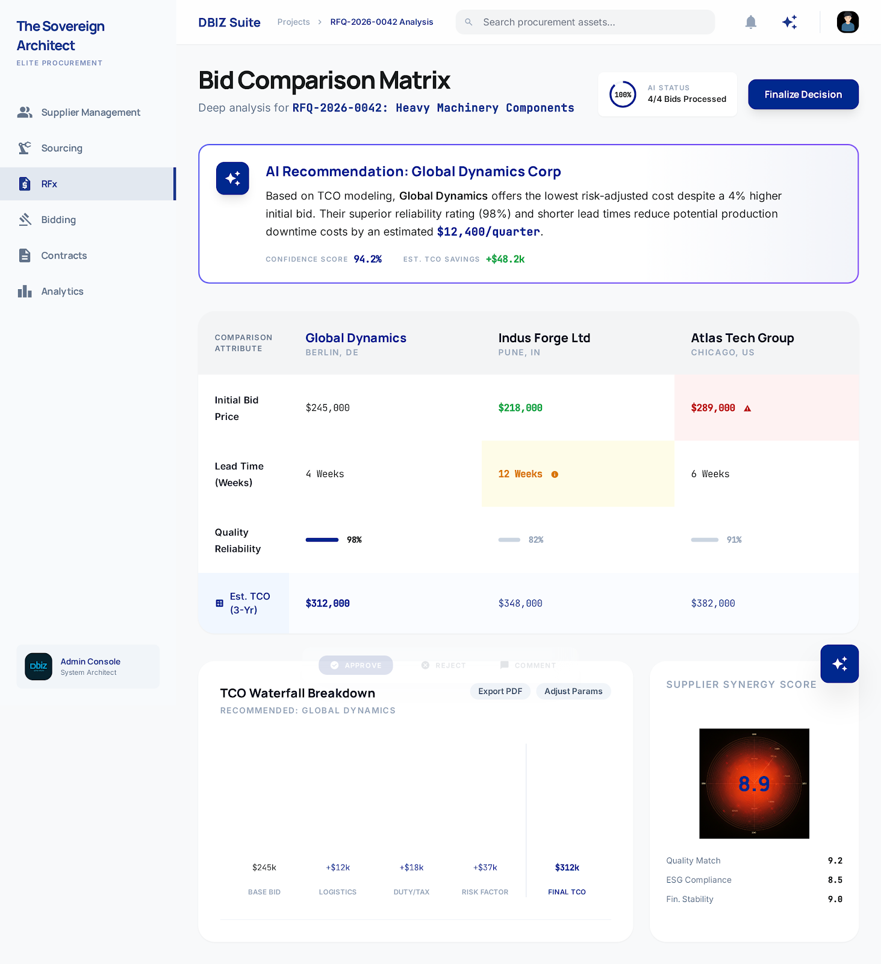Click the Sourcing robot arm icon

[25, 148]
